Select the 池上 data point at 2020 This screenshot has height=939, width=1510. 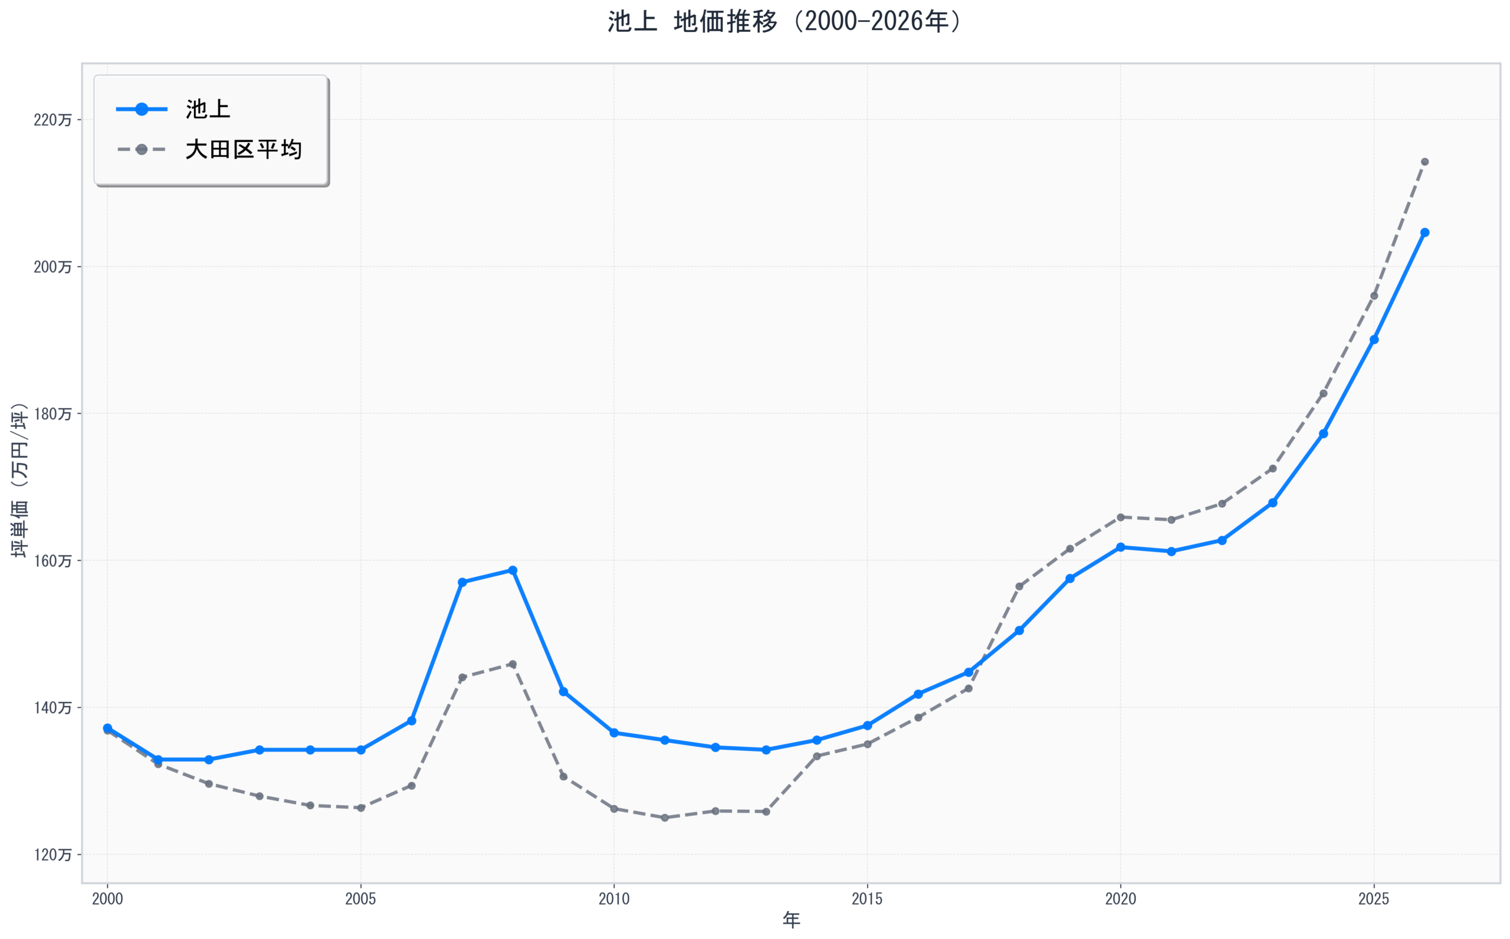click(x=1121, y=547)
